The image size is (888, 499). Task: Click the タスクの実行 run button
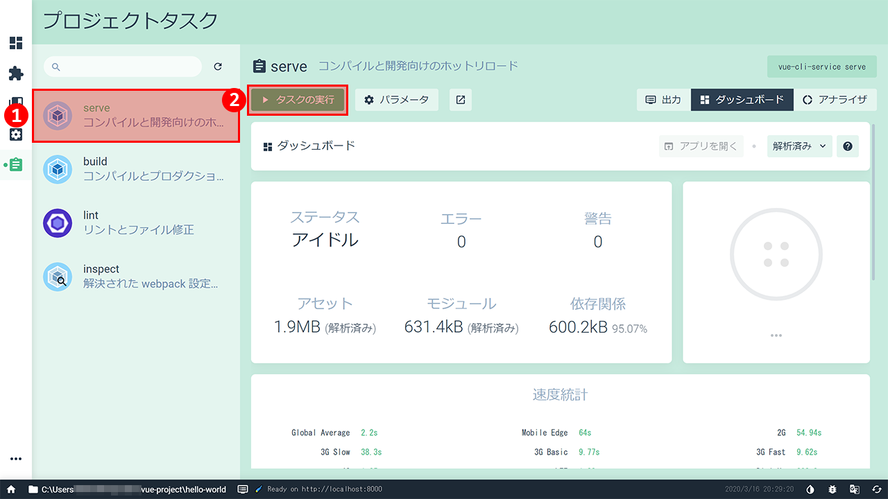click(298, 100)
